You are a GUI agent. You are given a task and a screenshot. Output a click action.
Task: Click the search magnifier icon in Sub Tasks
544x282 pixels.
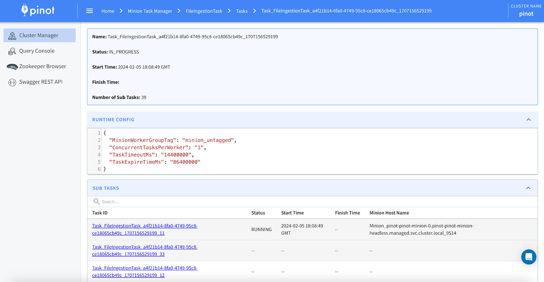click(97, 201)
